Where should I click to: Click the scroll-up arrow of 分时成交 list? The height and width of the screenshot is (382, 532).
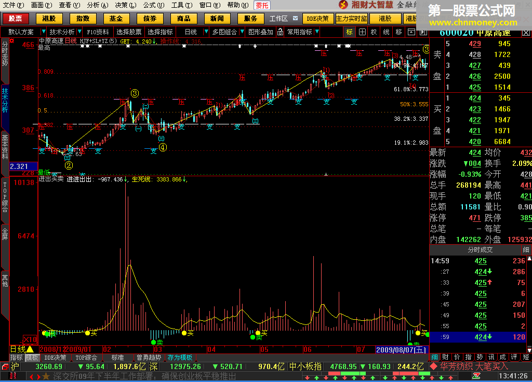point(529,259)
